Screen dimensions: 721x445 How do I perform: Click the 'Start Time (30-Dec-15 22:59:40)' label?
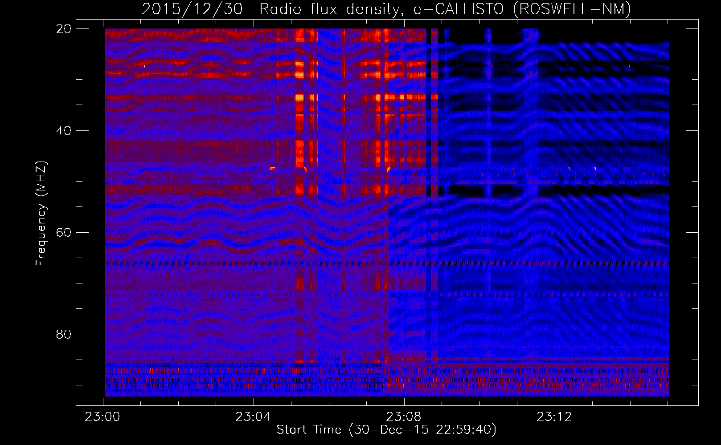(386, 430)
